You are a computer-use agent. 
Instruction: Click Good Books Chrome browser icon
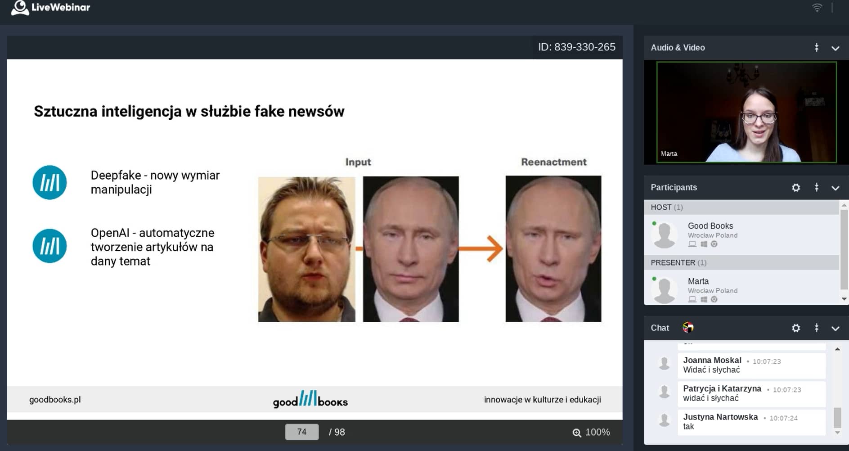pos(714,244)
